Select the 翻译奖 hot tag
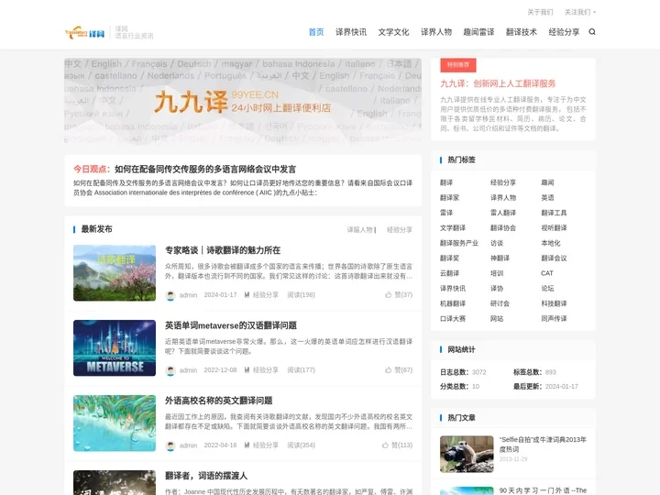Viewport: 660px width, 495px height. tap(449, 258)
